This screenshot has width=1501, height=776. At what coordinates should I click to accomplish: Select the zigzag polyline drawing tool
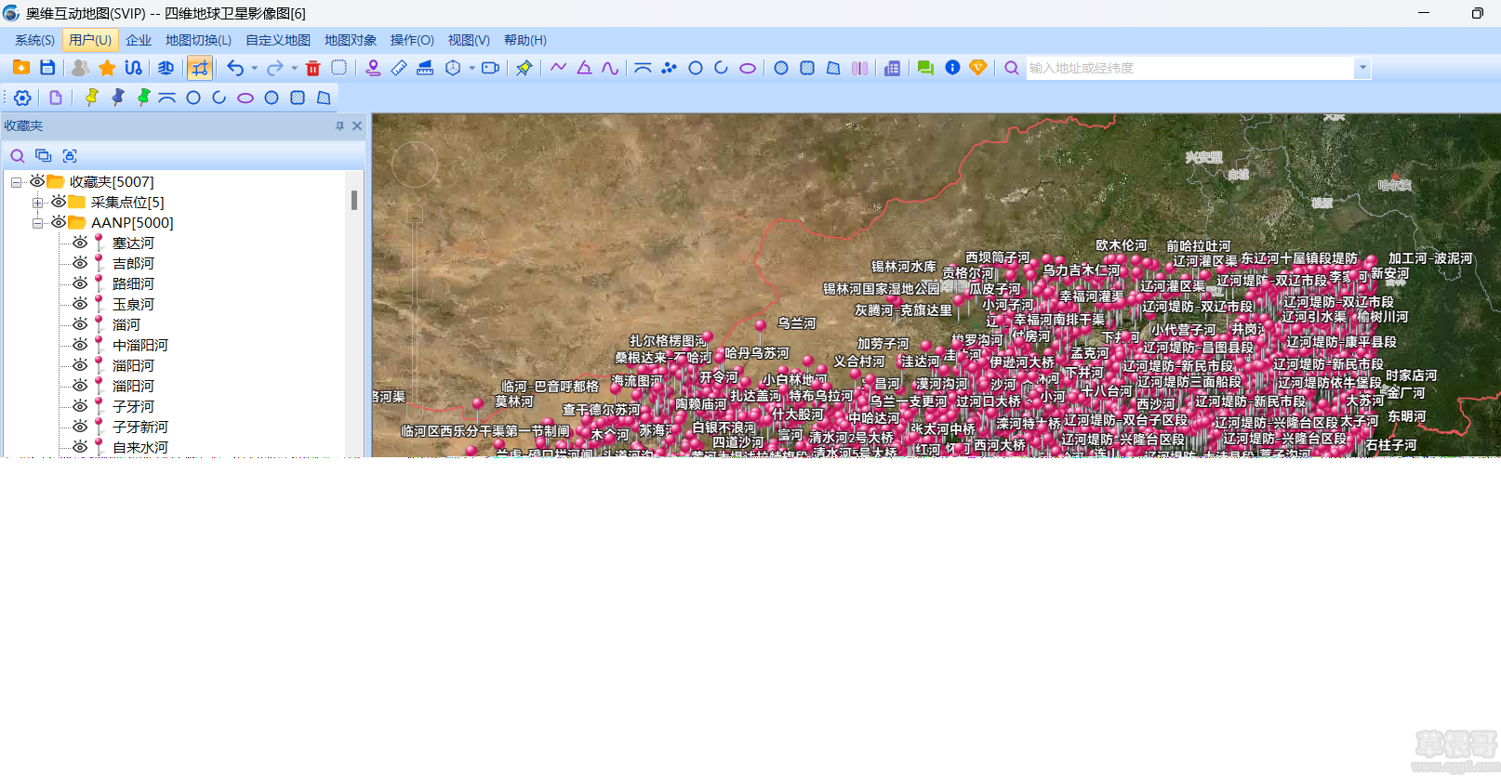[558, 68]
